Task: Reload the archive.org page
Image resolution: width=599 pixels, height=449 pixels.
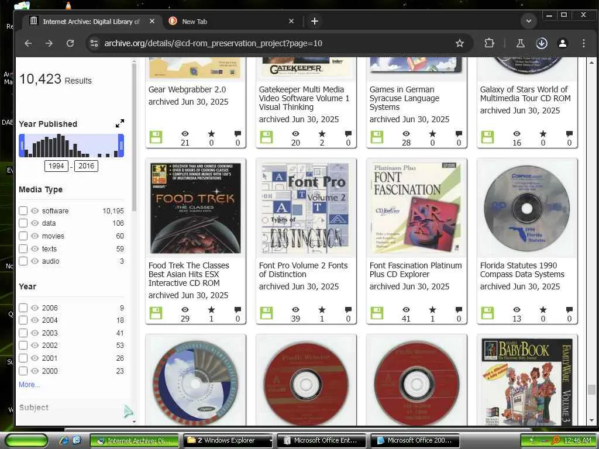Action: point(70,43)
